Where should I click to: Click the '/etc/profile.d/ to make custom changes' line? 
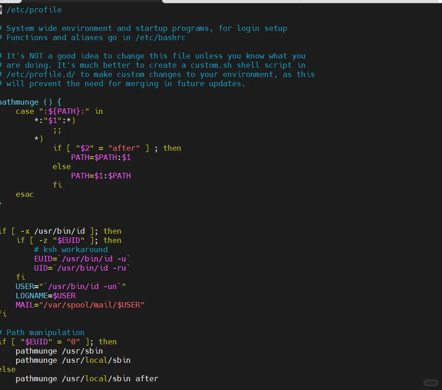click(x=157, y=75)
